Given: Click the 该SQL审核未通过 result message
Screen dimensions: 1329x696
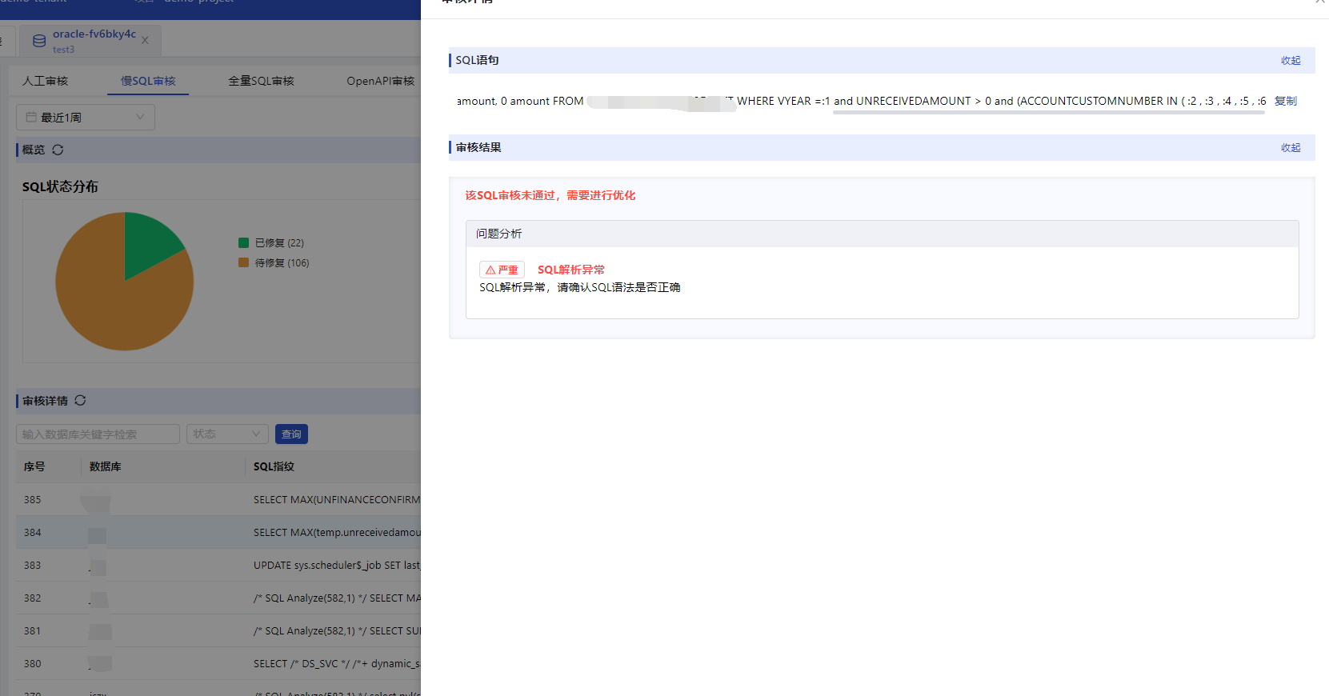Looking at the screenshot, I should pyautogui.click(x=550, y=195).
